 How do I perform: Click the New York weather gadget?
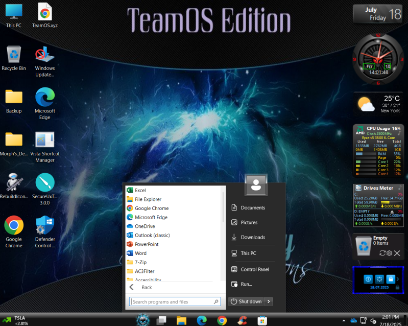tap(378, 104)
